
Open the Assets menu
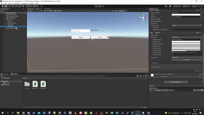(9, 4)
